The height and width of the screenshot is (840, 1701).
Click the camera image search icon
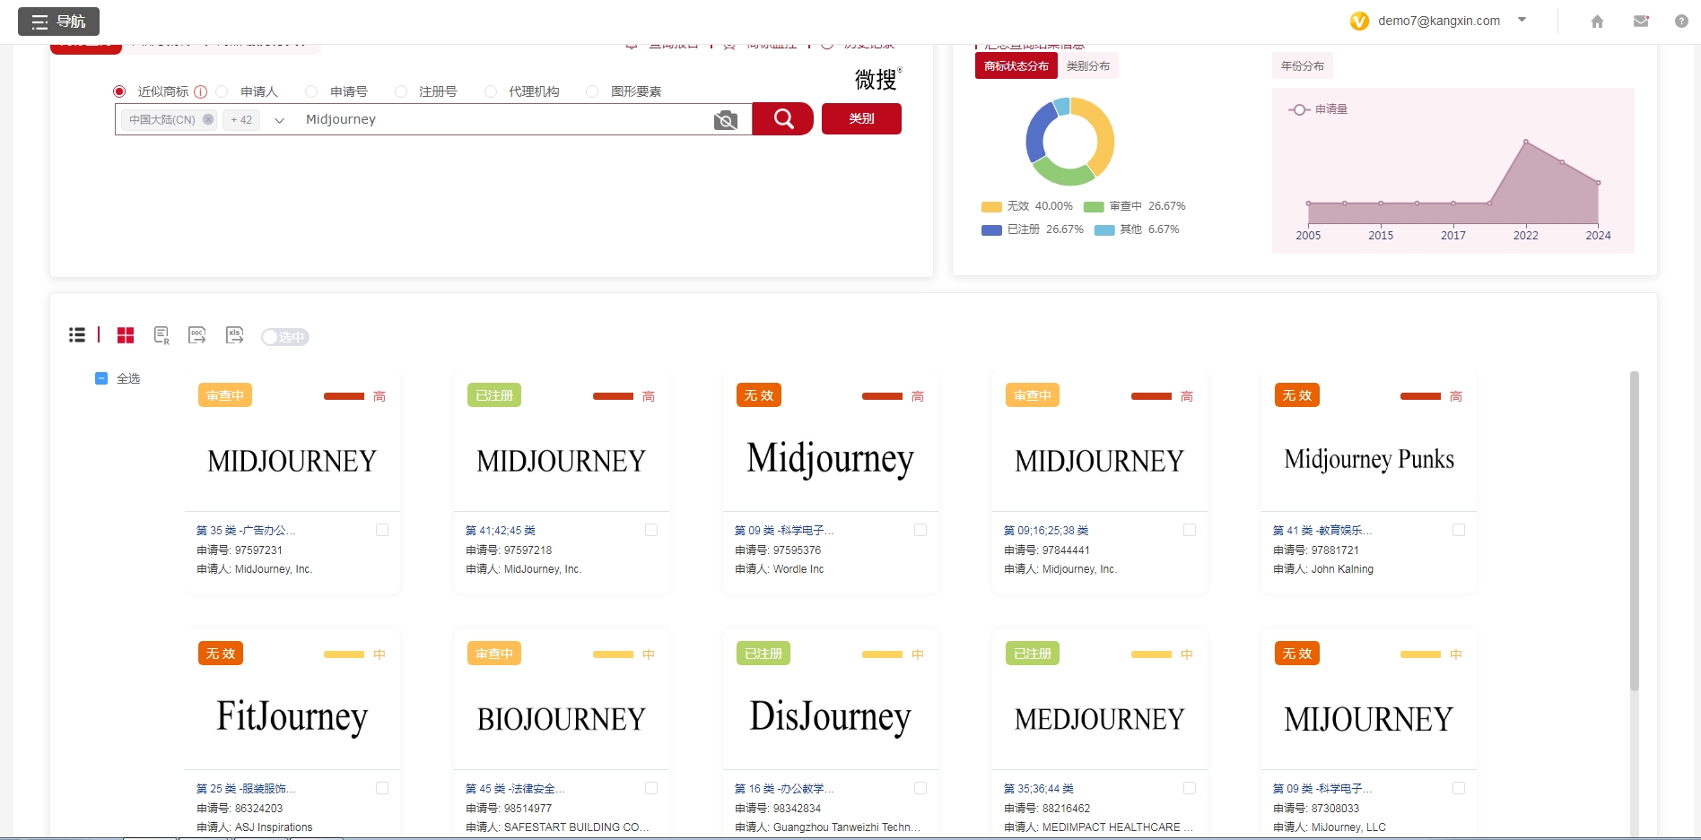pyautogui.click(x=726, y=120)
